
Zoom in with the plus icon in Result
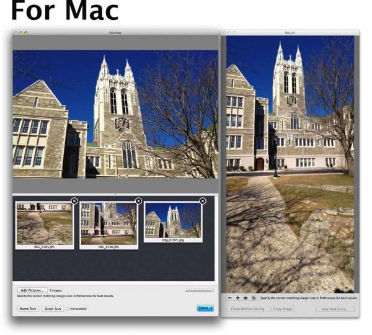(x=237, y=298)
